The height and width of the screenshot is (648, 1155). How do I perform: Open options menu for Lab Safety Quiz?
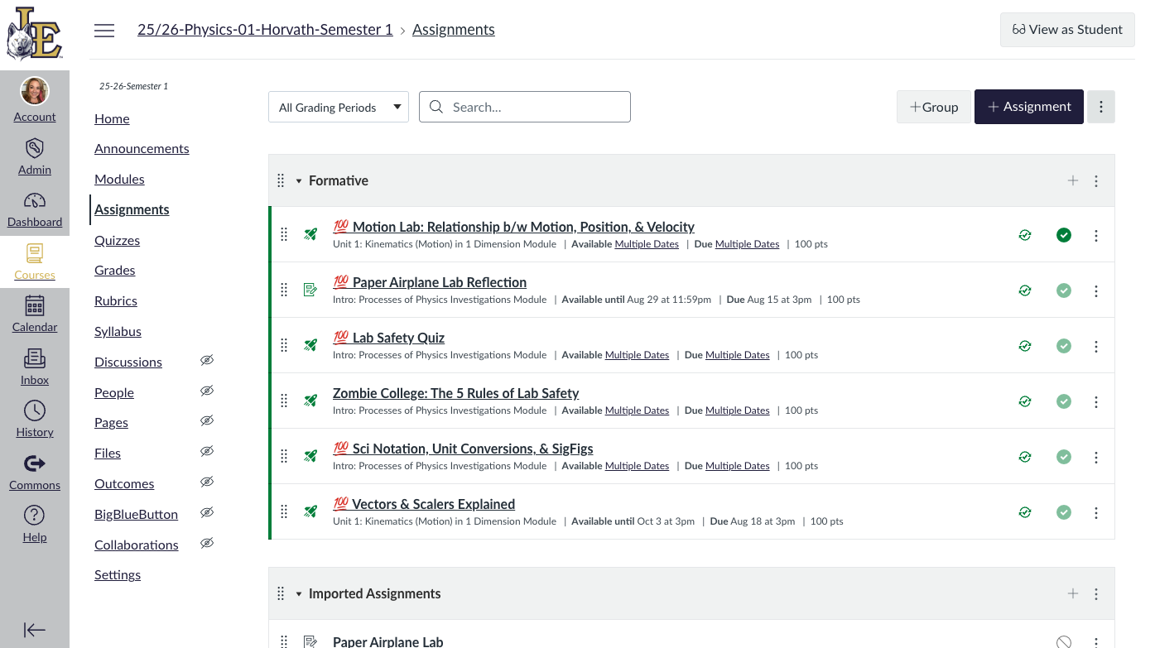[1096, 347]
